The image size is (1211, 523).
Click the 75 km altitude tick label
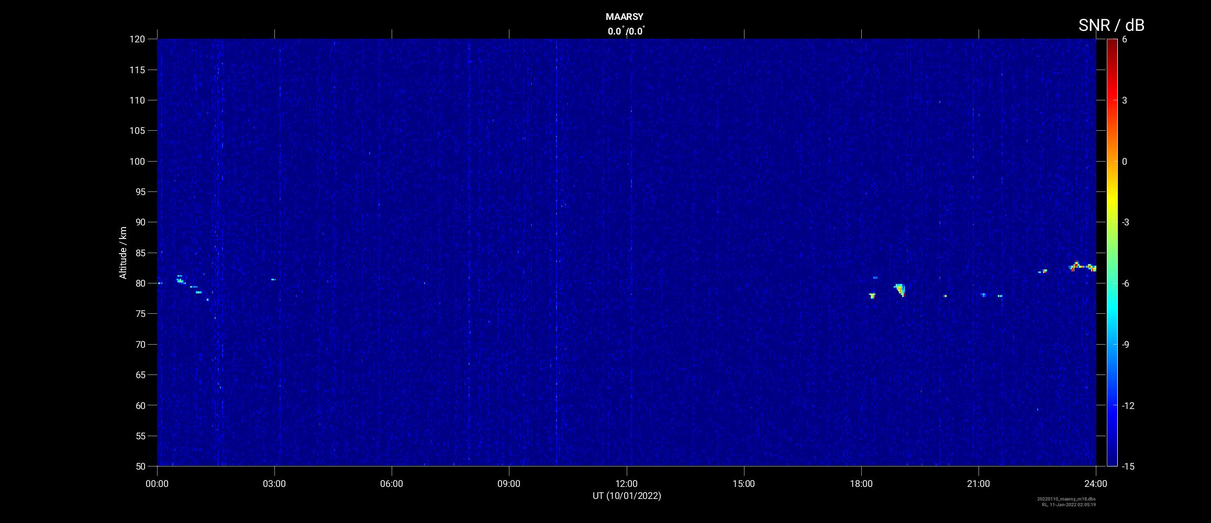139,314
